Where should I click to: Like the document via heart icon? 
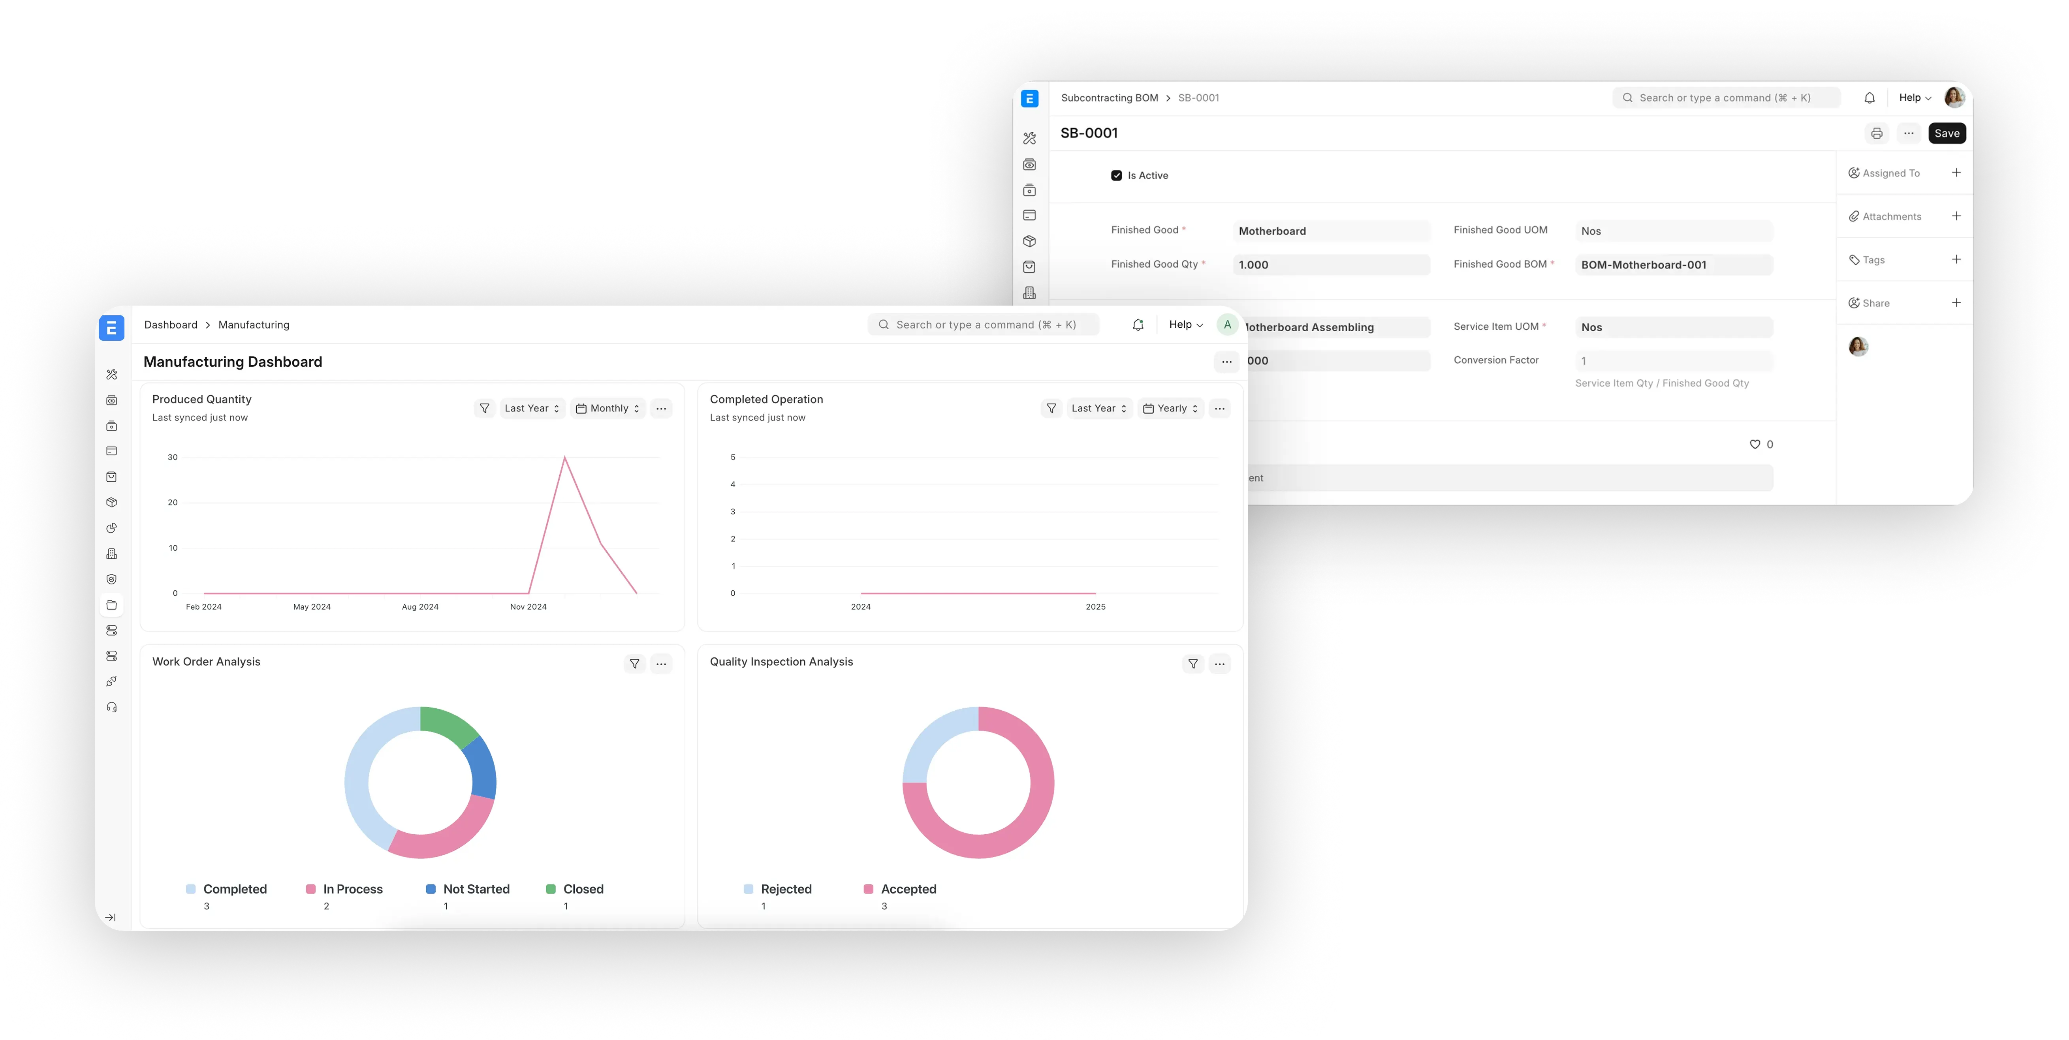(x=1754, y=444)
